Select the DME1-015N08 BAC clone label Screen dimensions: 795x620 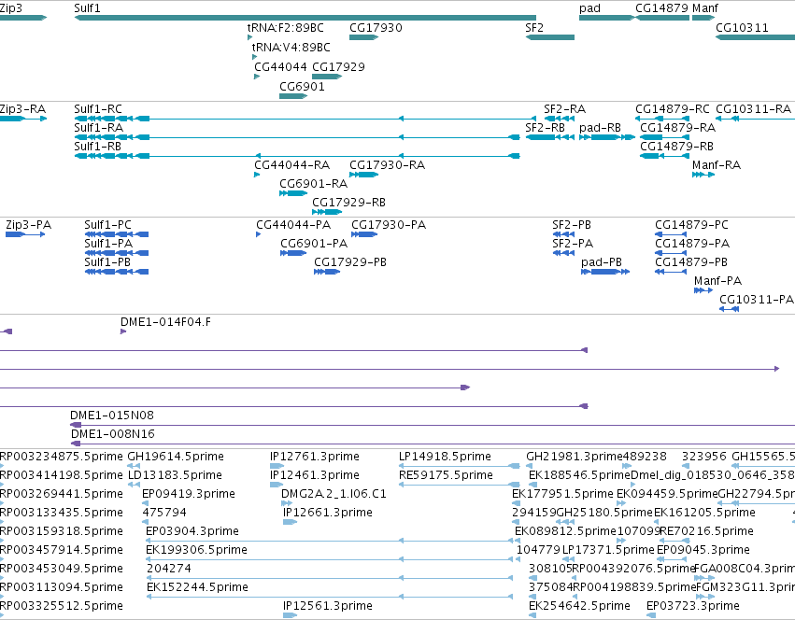pos(112,416)
